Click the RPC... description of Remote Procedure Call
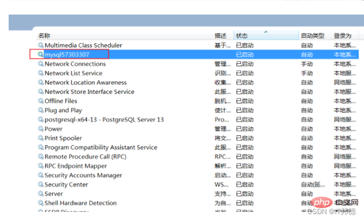Screen dimensions: 364x220 pyautogui.click(x=223, y=156)
